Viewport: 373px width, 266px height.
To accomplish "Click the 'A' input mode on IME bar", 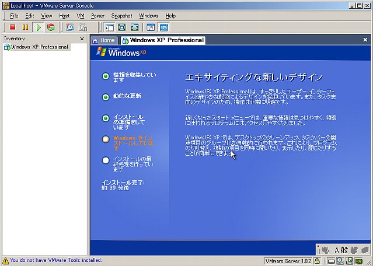I will (x=336, y=250).
